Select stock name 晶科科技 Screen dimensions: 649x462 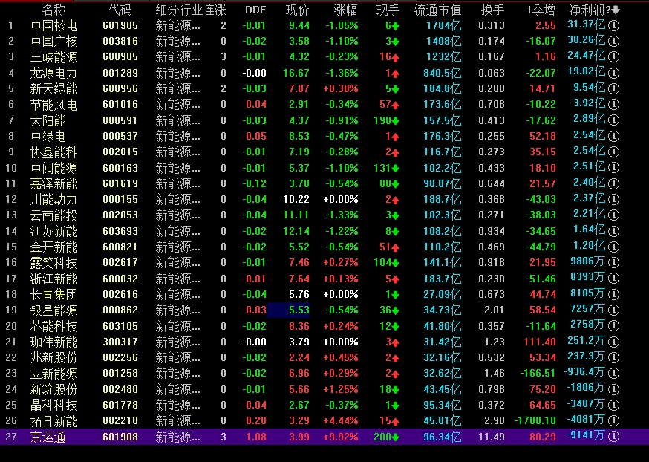(53, 406)
